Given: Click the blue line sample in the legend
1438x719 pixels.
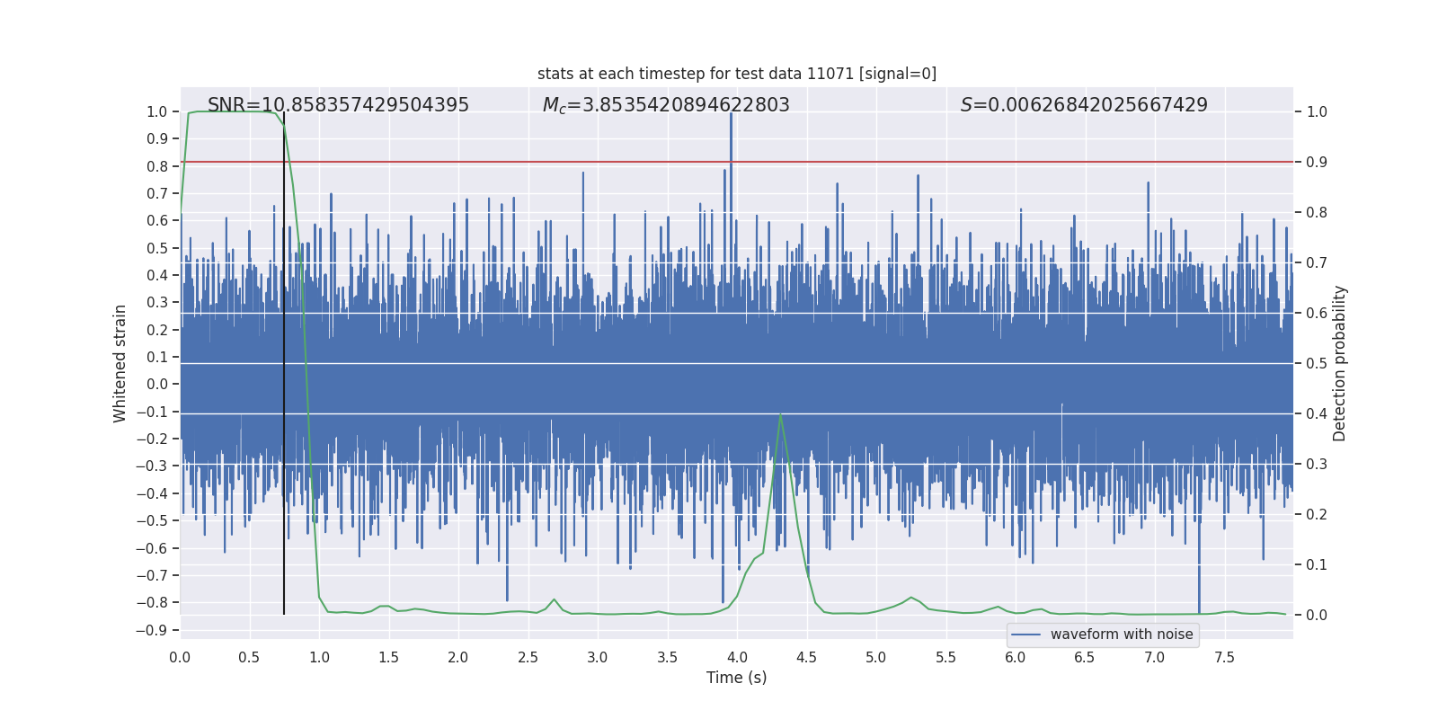Looking at the screenshot, I should coord(1025,635).
